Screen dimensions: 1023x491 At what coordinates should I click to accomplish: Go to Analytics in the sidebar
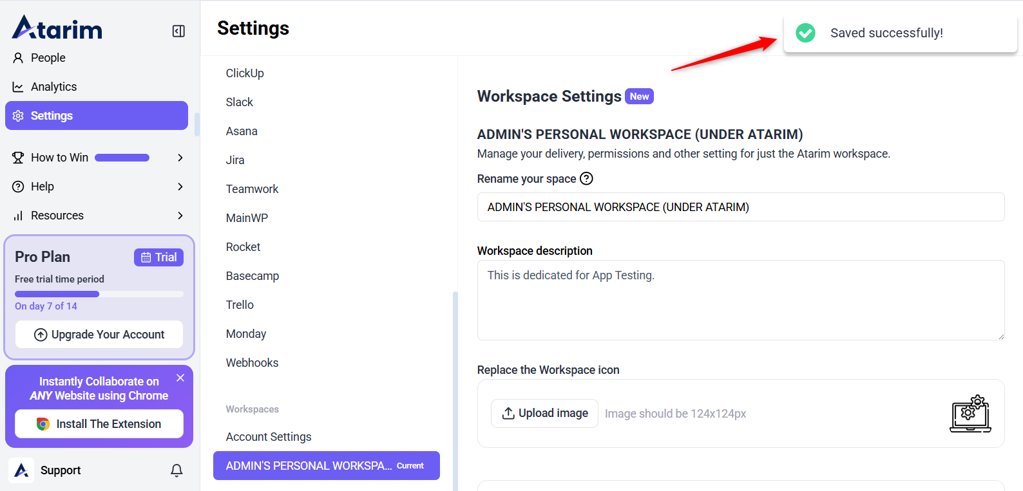(x=53, y=87)
